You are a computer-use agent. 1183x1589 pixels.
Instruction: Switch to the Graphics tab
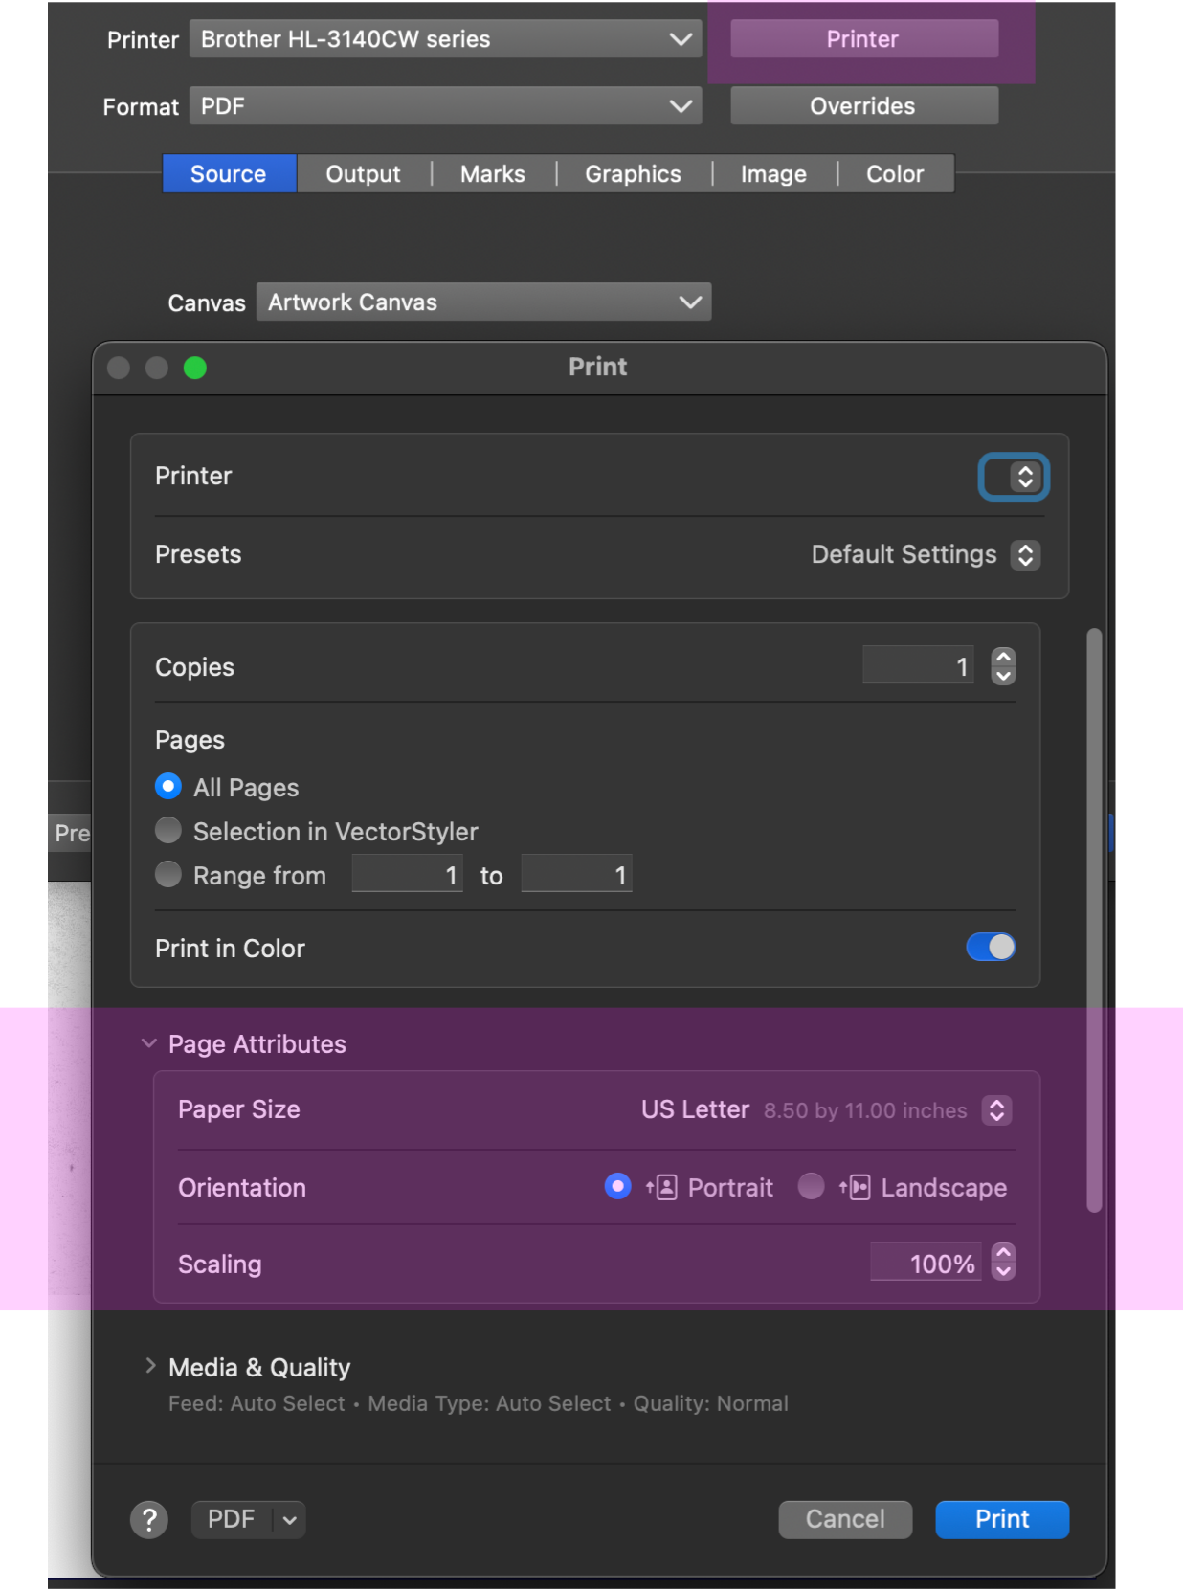tap(634, 174)
